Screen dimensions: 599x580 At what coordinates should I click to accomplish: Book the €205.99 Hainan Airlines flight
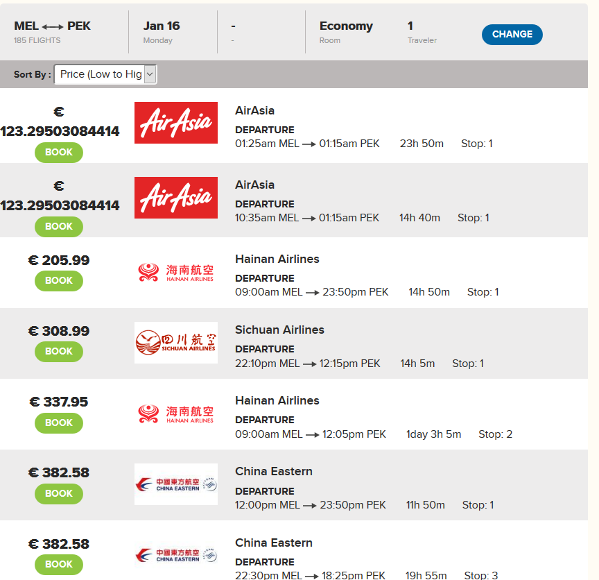click(59, 280)
